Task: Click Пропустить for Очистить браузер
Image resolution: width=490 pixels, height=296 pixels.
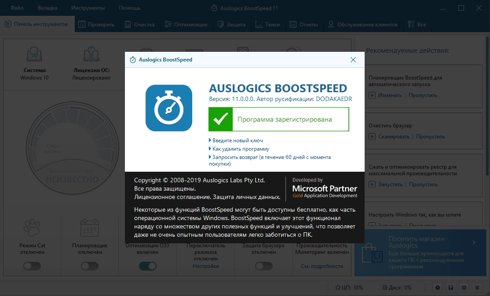Action: (430, 136)
